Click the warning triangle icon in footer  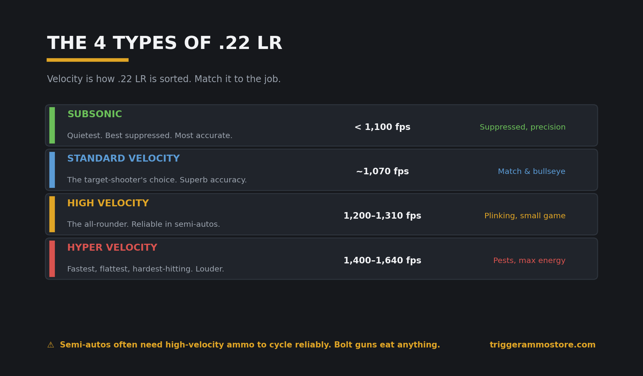51,345
